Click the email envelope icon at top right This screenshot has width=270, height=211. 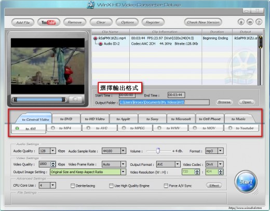point(250,22)
